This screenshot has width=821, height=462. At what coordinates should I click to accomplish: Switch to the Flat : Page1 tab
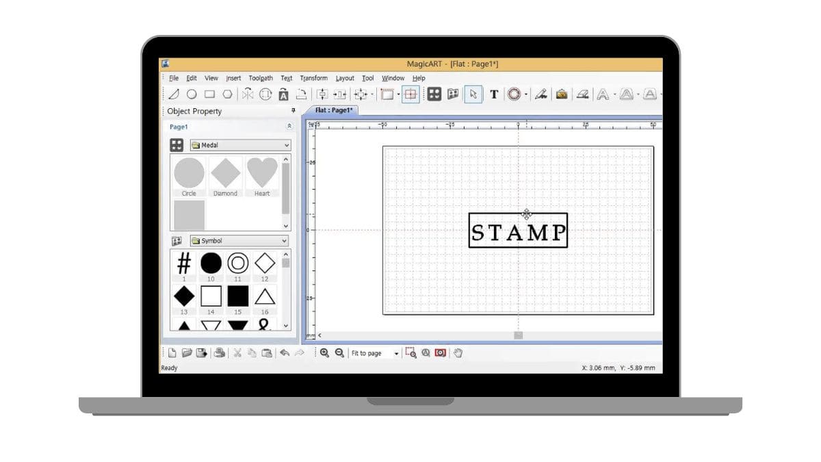click(333, 110)
